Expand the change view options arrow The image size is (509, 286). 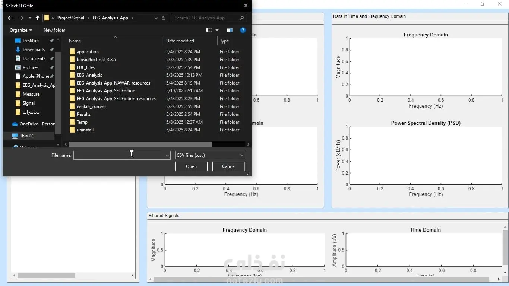click(217, 30)
